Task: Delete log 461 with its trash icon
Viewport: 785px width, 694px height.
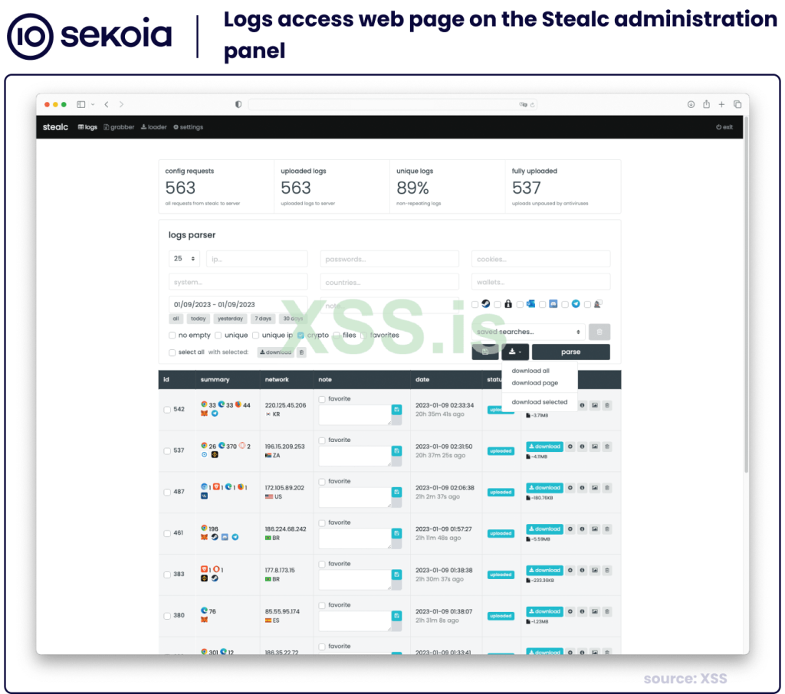Action: [x=607, y=529]
